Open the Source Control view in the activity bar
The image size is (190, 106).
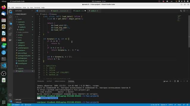pyautogui.click(x=10, y=23)
